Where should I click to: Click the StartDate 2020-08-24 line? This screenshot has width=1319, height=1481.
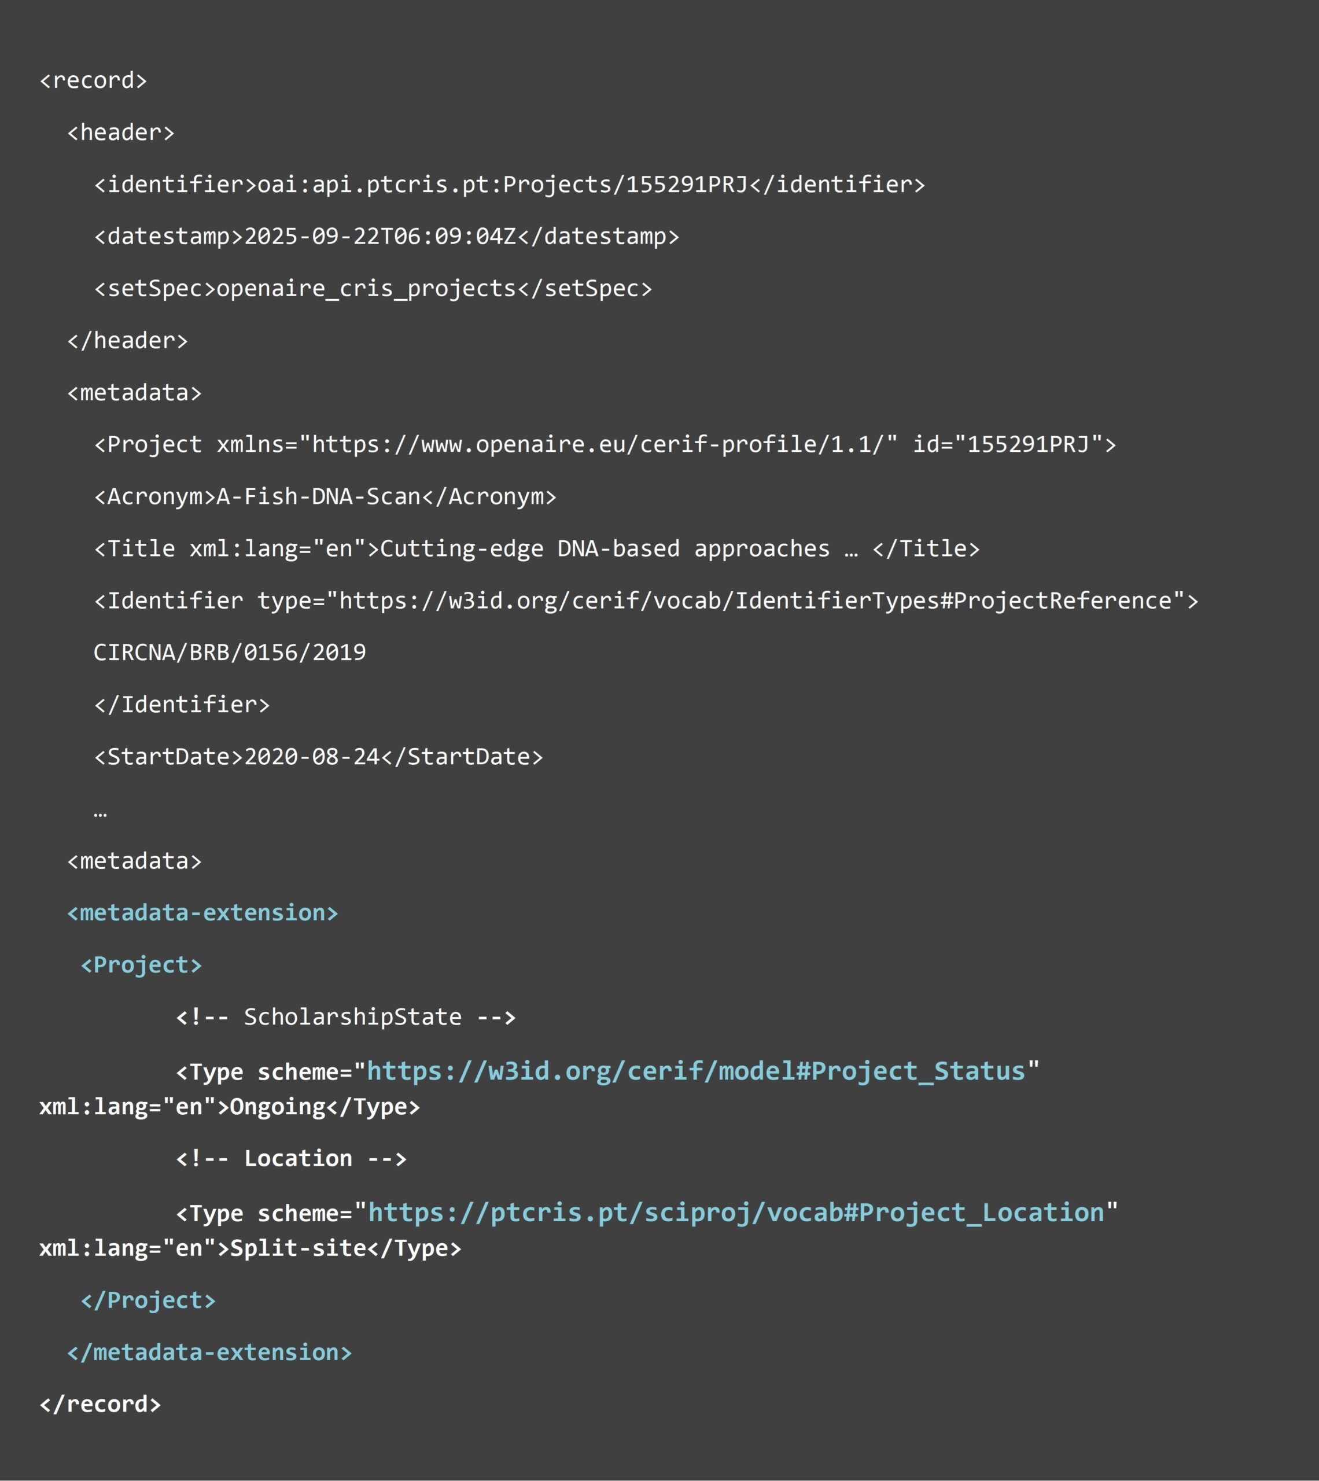pos(318,757)
